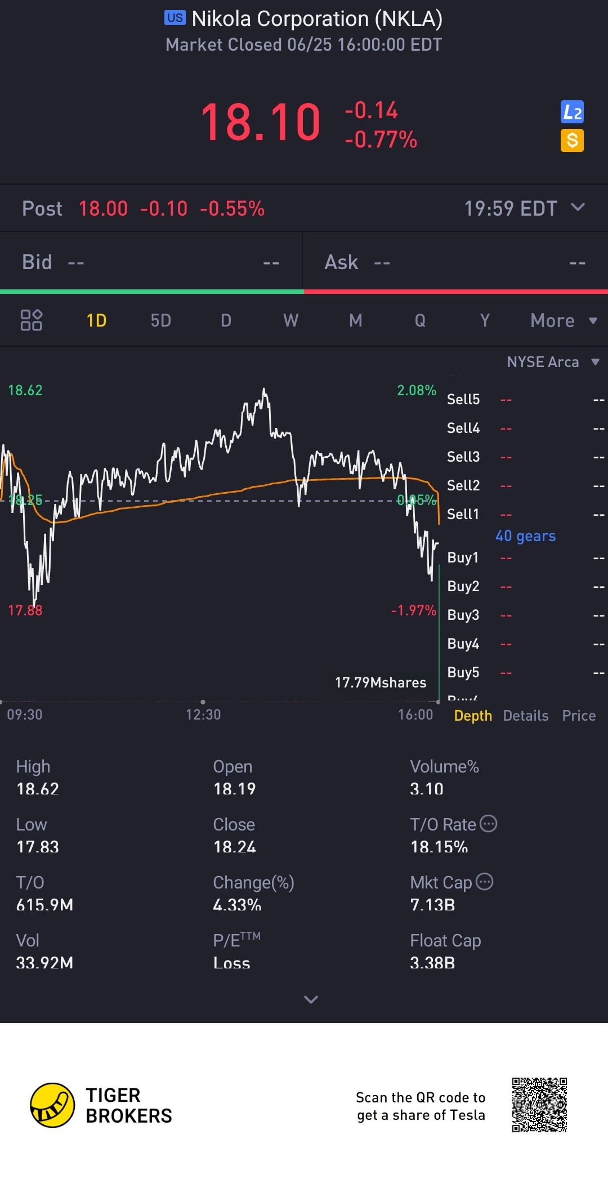This screenshot has width=608, height=1188.
Task: Tap the Float Cap 3.38B stat
Action: click(445, 952)
